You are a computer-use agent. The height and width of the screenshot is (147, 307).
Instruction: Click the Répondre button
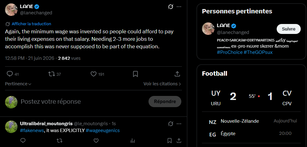(x=165, y=102)
